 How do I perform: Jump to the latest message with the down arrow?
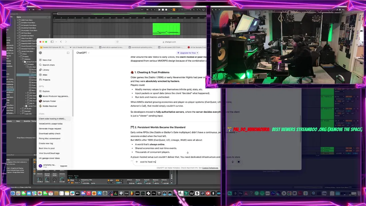pos(188,152)
